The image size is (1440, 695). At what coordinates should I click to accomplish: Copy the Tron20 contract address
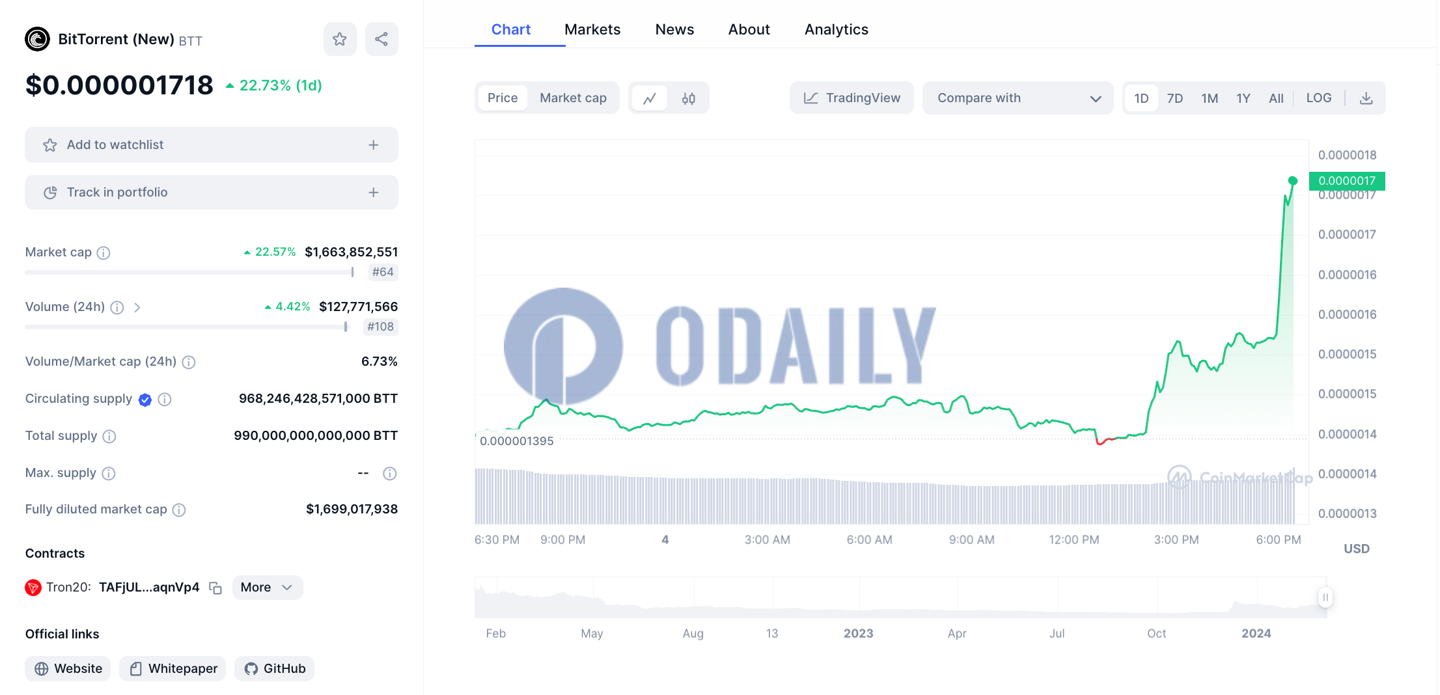(x=215, y=587)
